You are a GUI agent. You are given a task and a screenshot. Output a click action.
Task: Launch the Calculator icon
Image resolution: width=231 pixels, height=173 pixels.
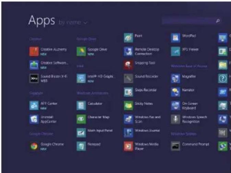tap(81, 105)
